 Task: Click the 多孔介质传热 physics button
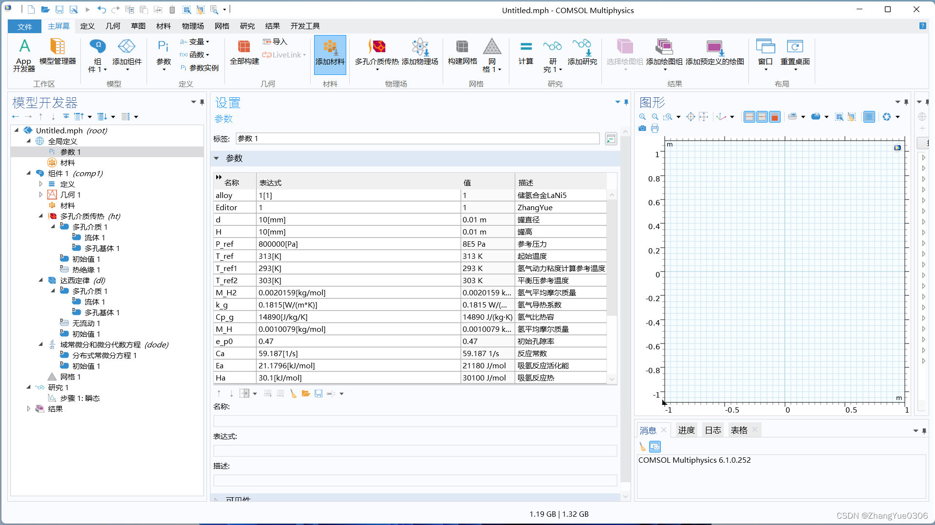(x=376, y=54)
